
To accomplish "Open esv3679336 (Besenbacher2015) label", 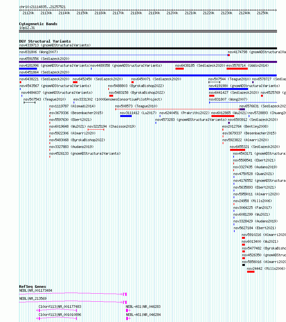I will coord(76,113).
